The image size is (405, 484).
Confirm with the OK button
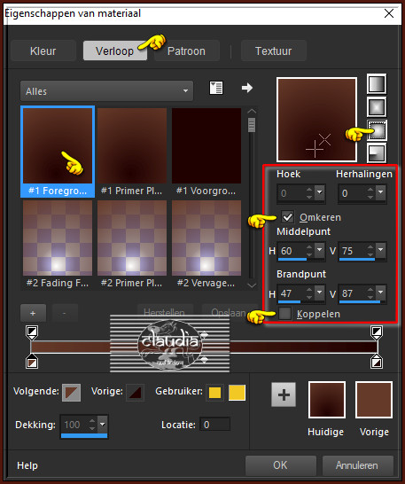tap(281, 465)
